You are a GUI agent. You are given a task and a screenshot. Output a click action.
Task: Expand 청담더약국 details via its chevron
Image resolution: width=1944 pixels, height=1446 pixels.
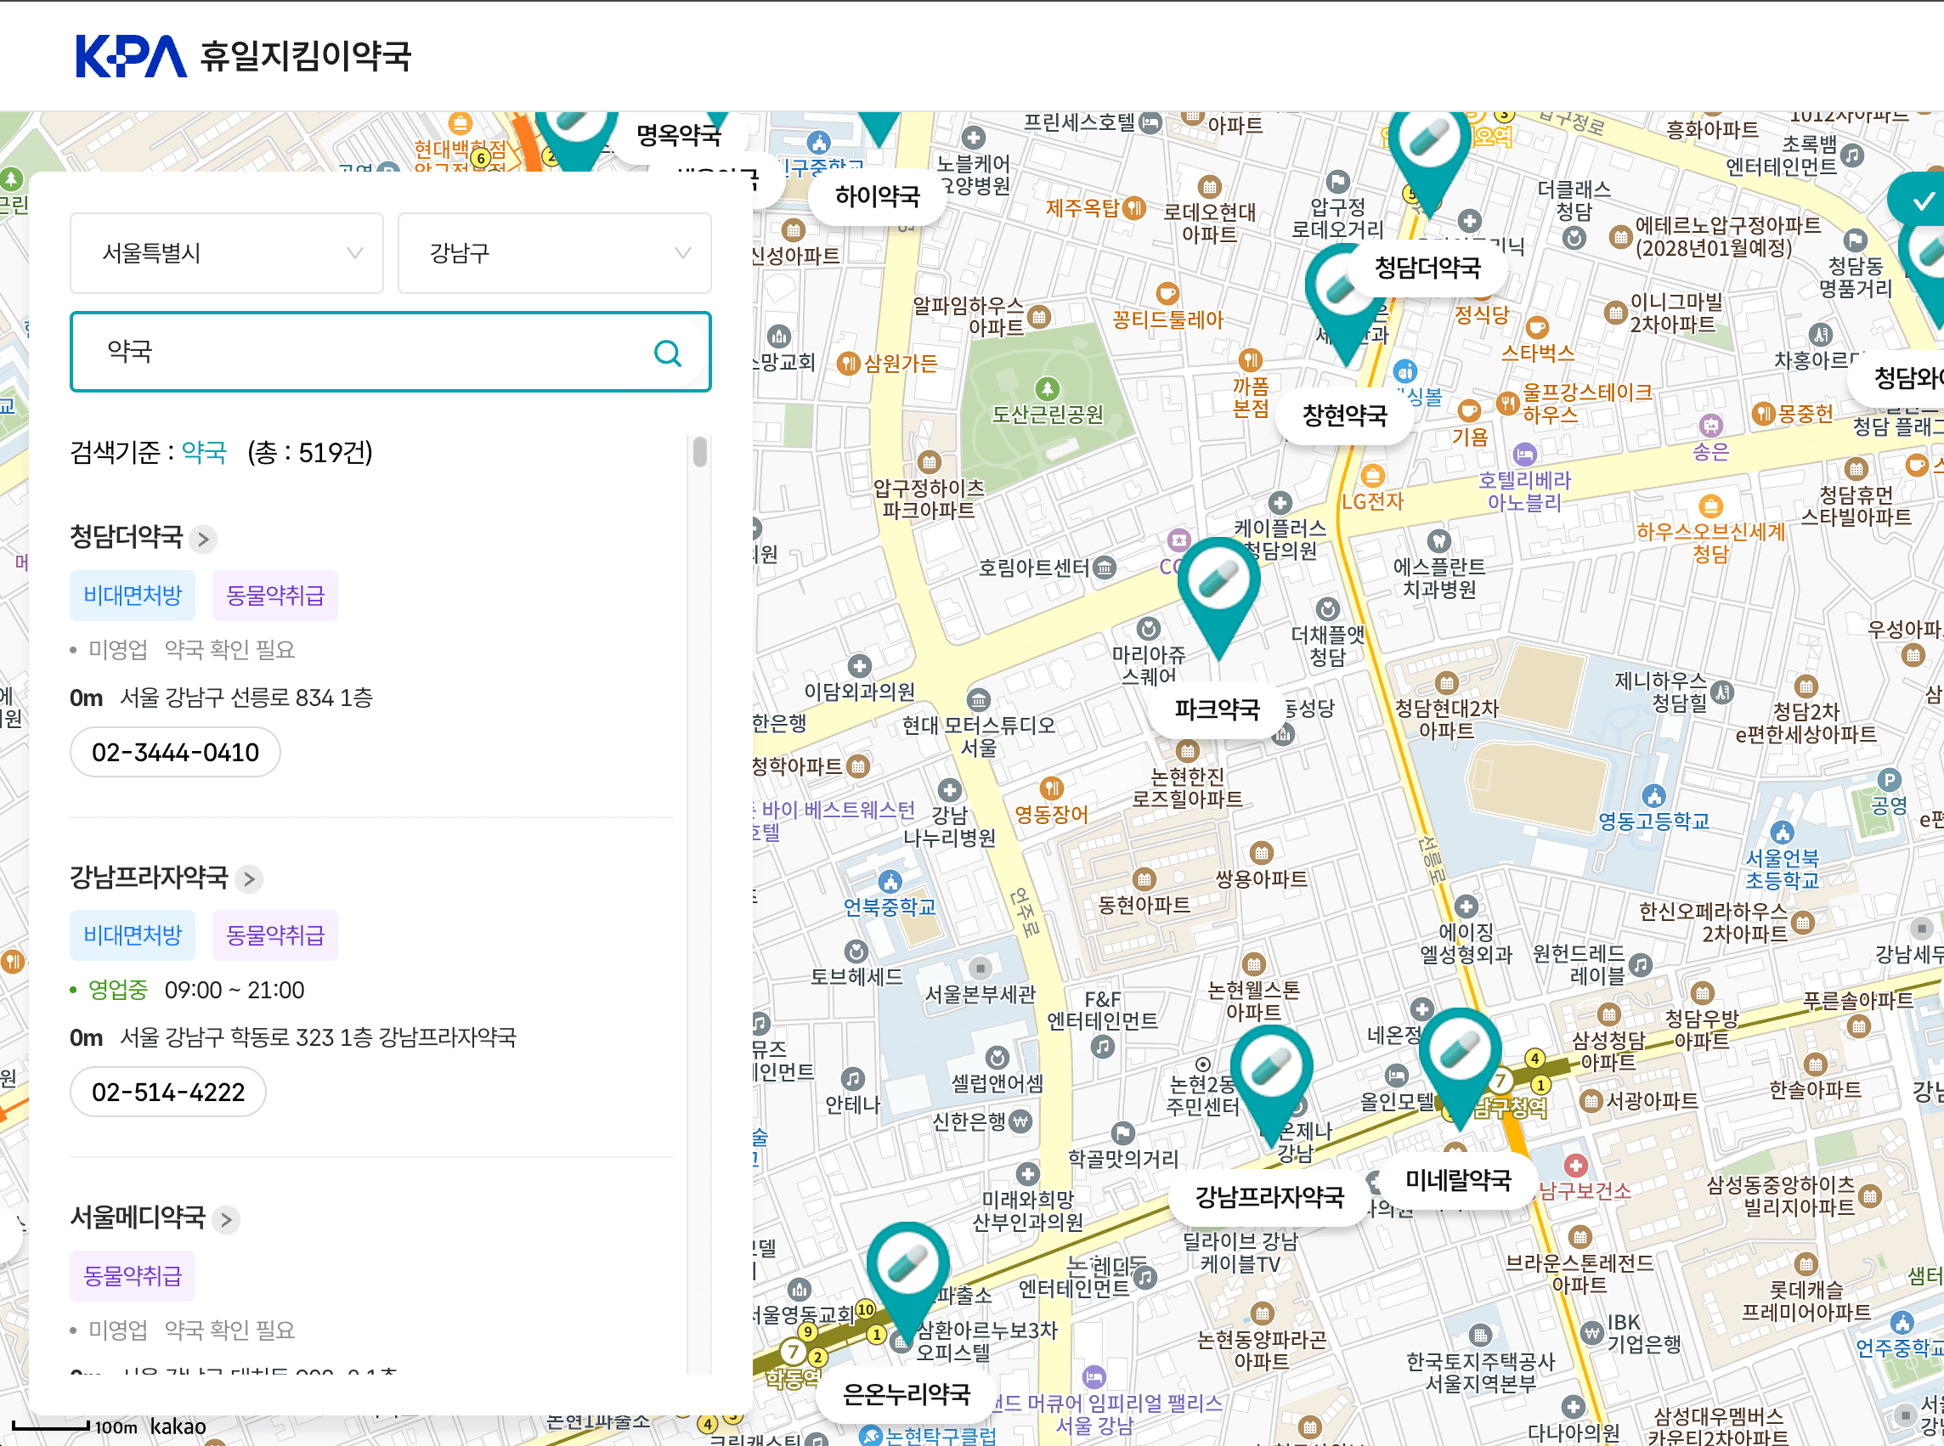pyautogui.click(x=203, y=539)
